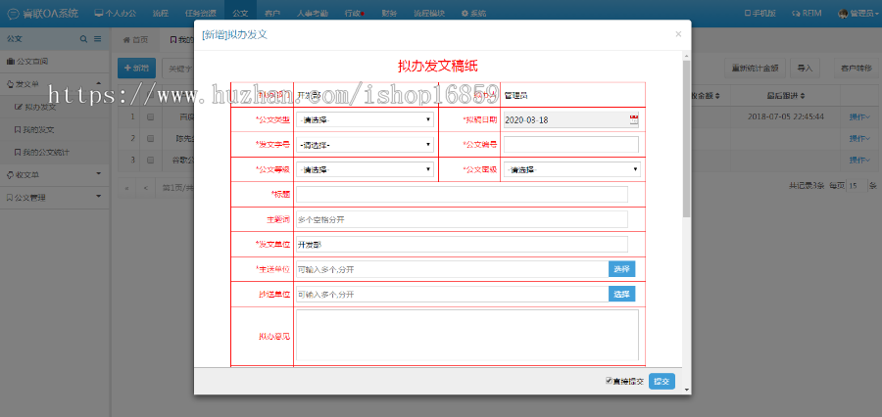Click 选择 button next to 主送单位
This screenshot has height=417, width=882.
(x=621, y=269)
